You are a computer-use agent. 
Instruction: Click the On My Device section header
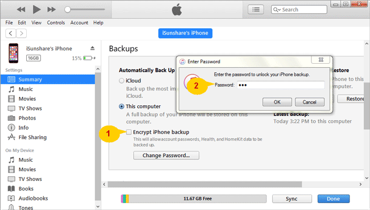tap(19, 150)
